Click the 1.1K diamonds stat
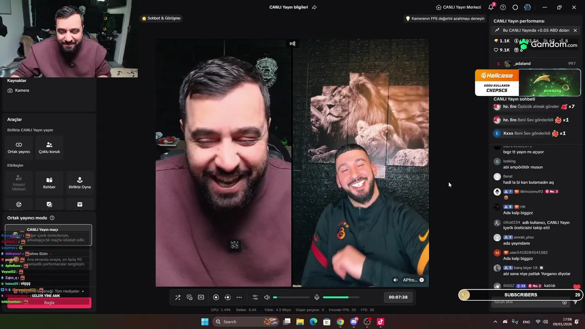 (x=501, y=41)
